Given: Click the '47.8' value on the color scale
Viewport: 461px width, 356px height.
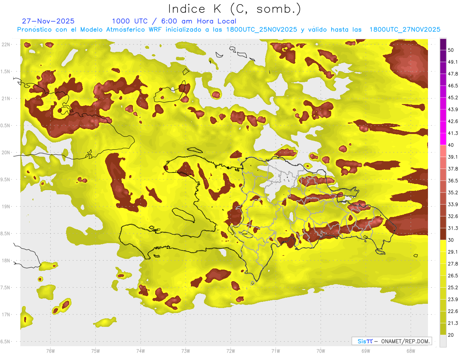Looking at the screenshot, I should point(453,74).
